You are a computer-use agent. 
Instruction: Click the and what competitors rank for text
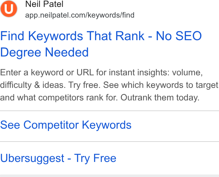(x=59, y=98)
